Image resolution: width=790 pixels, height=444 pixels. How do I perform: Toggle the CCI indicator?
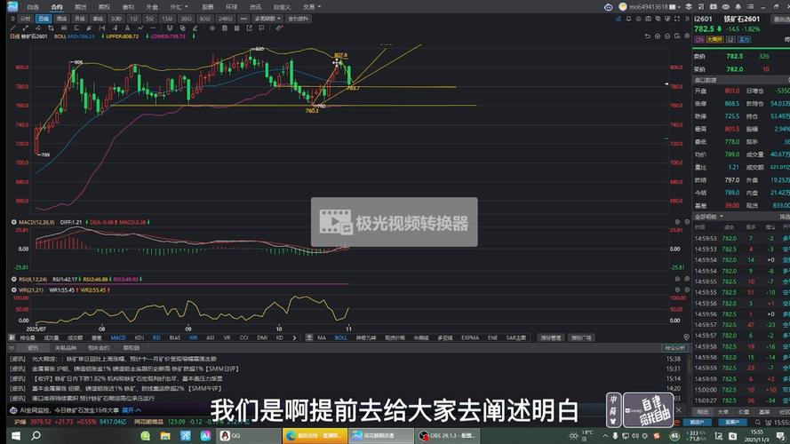coord(243,337)
